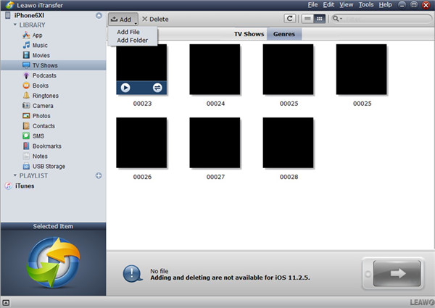Open the App library icon
This screenshot has height=308, width=435.
26,35
